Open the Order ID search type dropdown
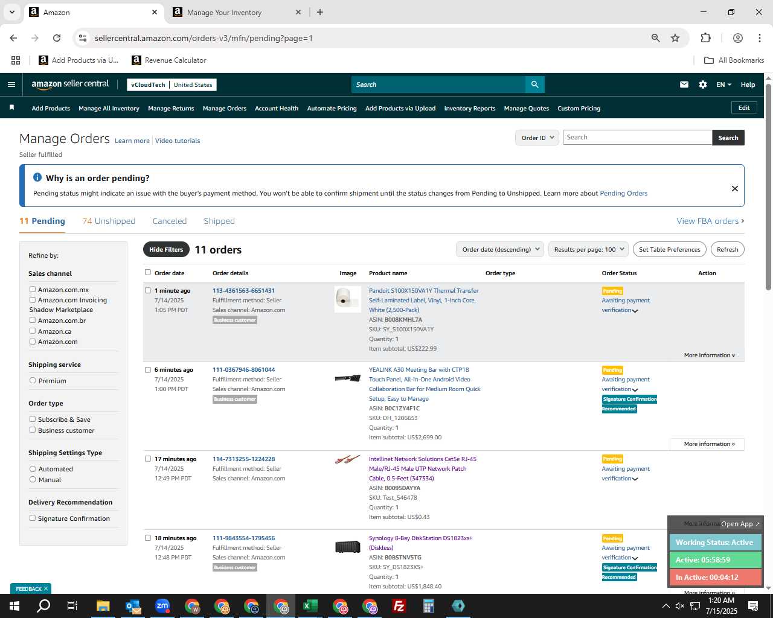 (537, 138)
